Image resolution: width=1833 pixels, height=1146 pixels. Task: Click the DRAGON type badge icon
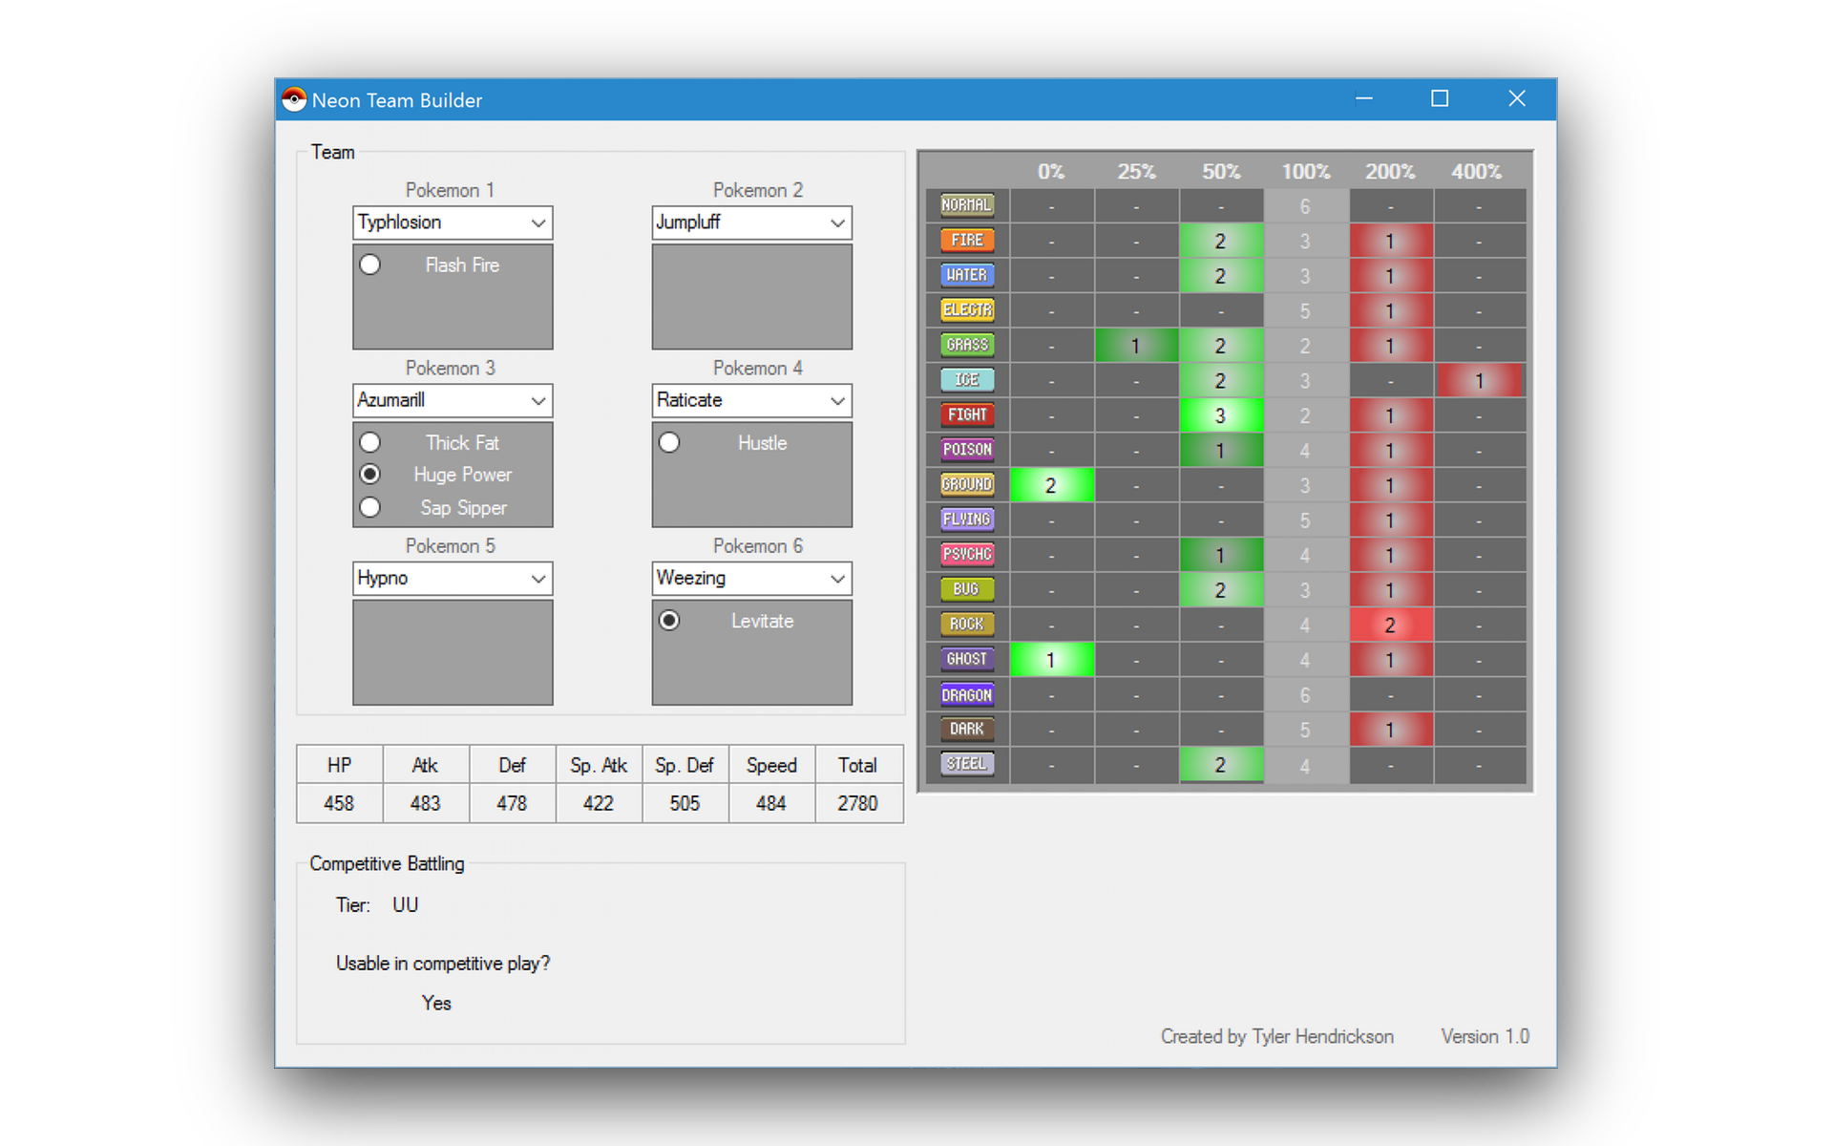coord(967,695)
